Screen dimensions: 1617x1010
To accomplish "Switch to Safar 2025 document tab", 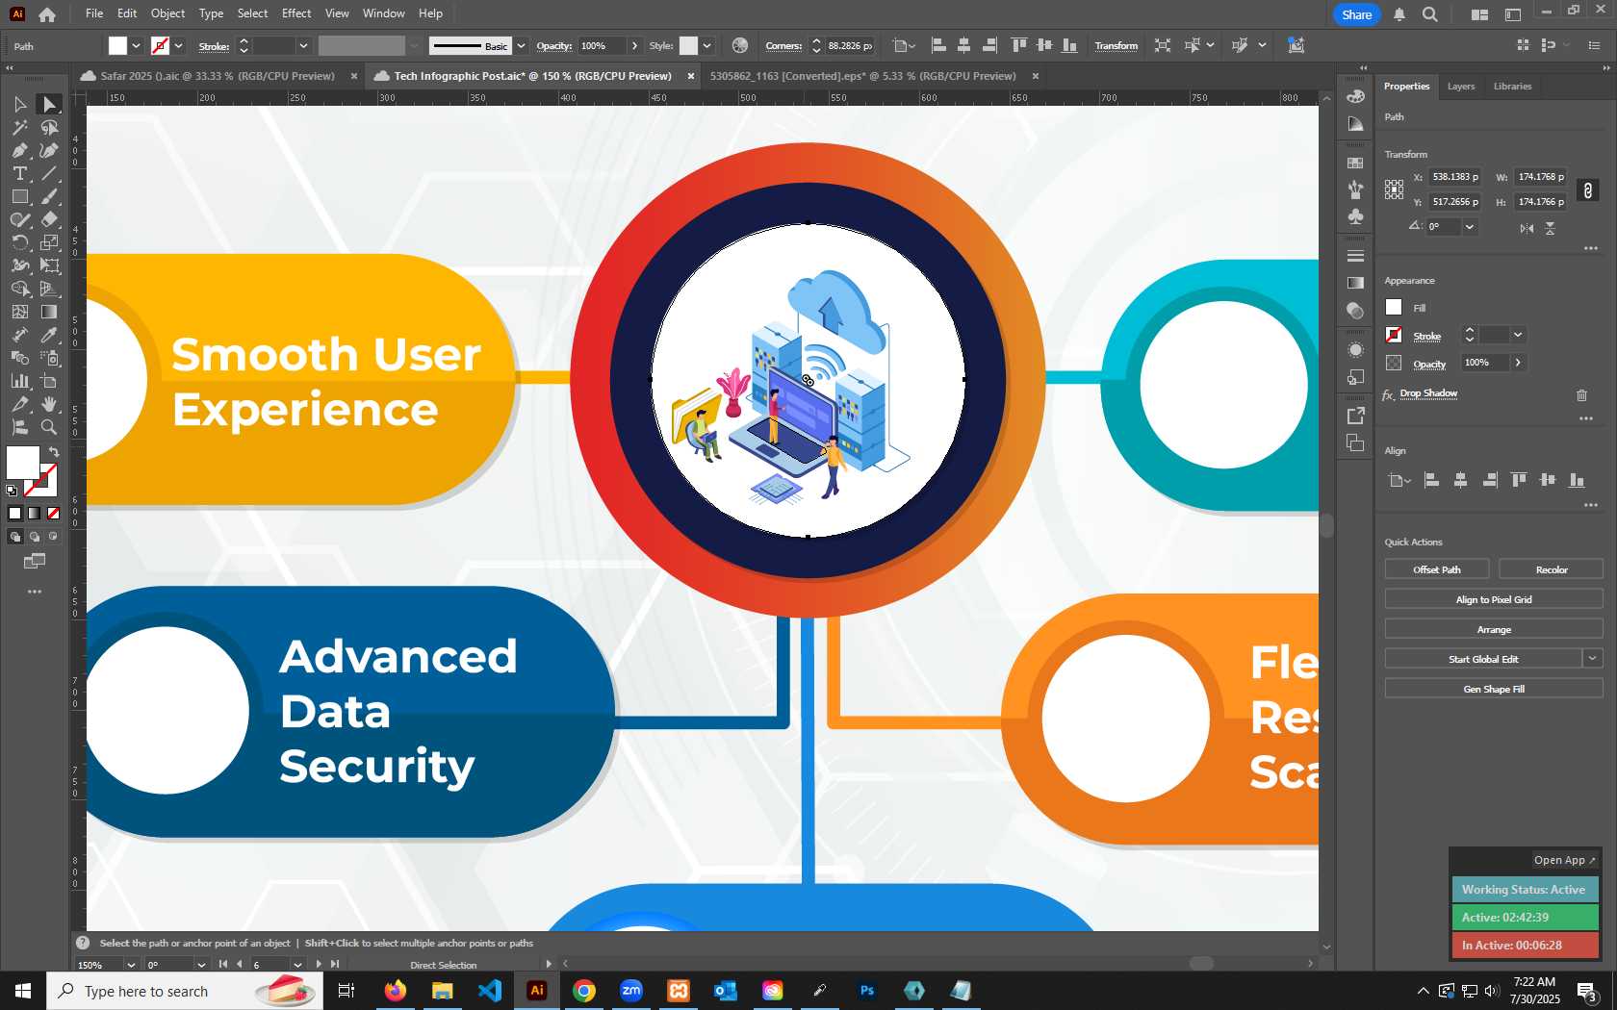I will [x=218, y=76].
